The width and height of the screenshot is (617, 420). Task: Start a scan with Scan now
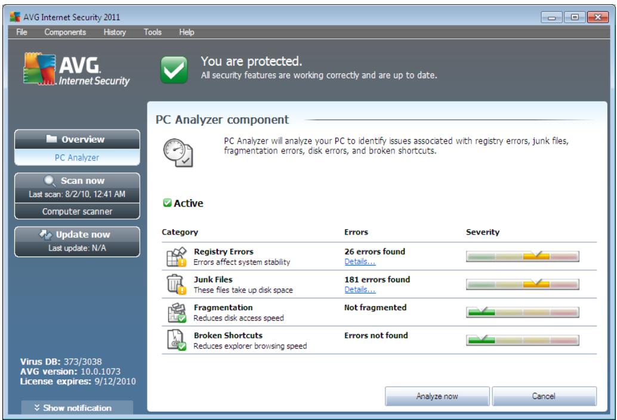coord(77,181)
